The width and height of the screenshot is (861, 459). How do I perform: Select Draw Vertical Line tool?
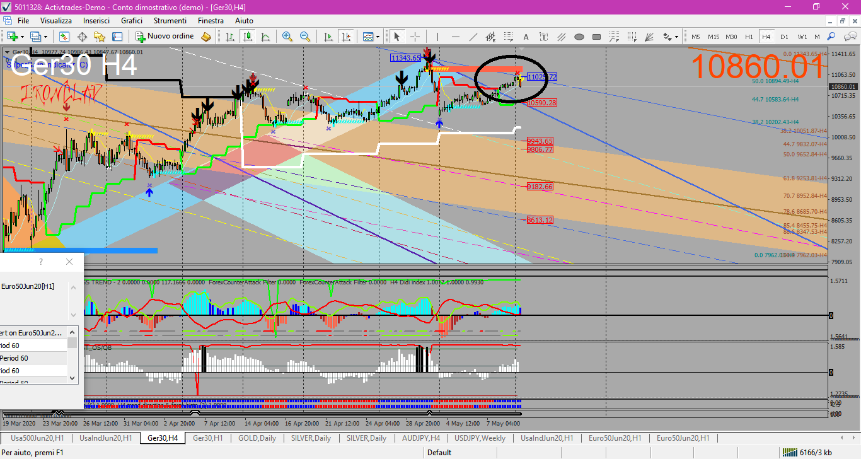(x=437, y=37)
